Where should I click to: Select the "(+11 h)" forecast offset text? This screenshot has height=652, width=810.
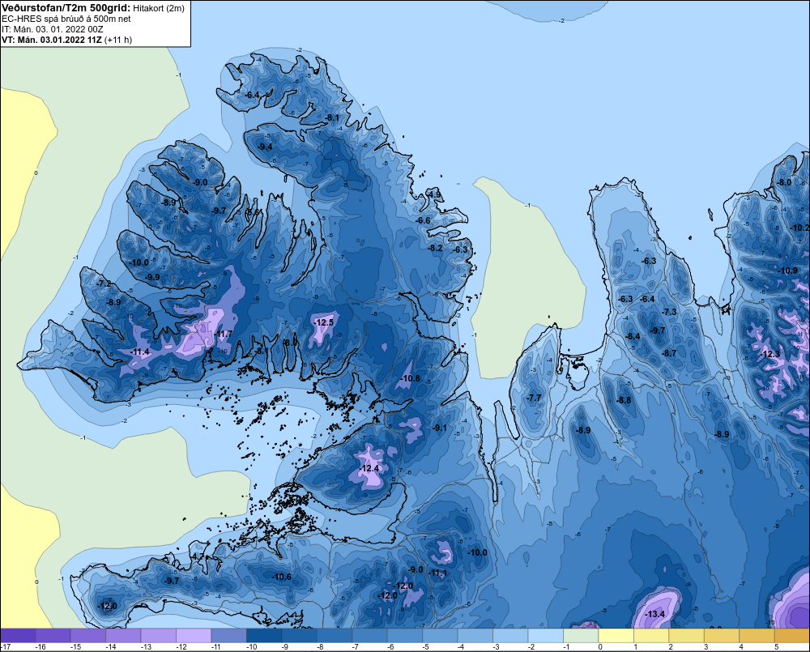pos(118,40)
